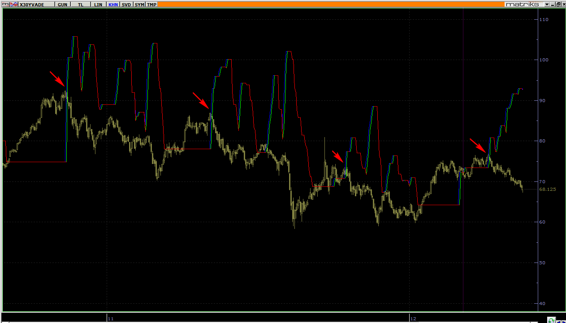Click the 40 price axis label

coord(542,303)
